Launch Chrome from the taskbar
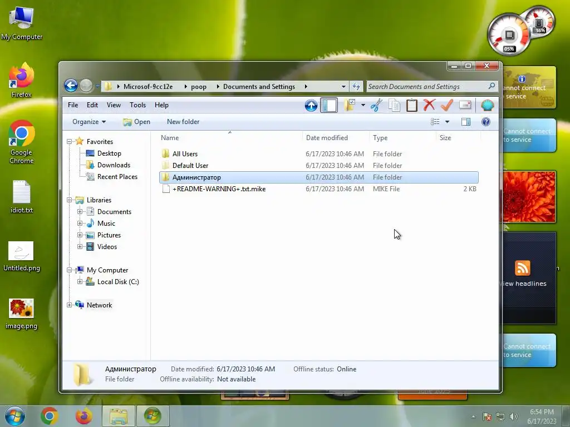Image resolution: width=570 pixels, height=427 pixels. [50, 416]
